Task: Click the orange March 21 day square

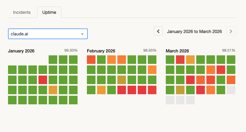Action: click(x=231, y=80)
